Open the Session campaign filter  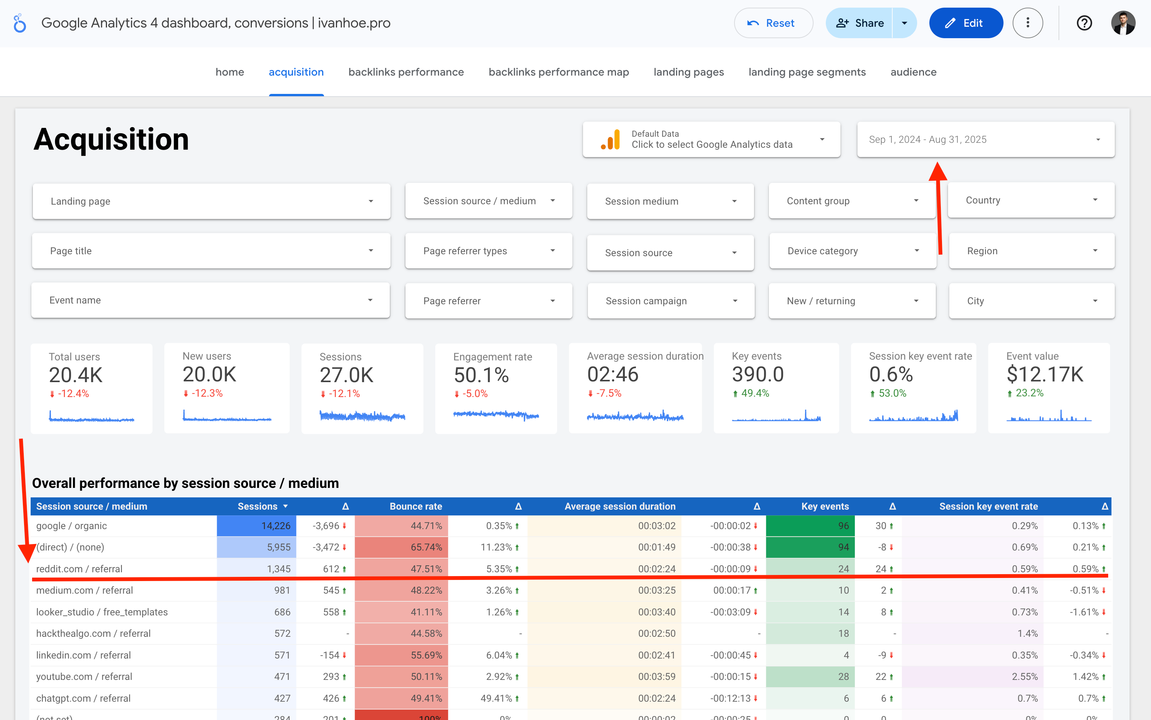[671, 301]
